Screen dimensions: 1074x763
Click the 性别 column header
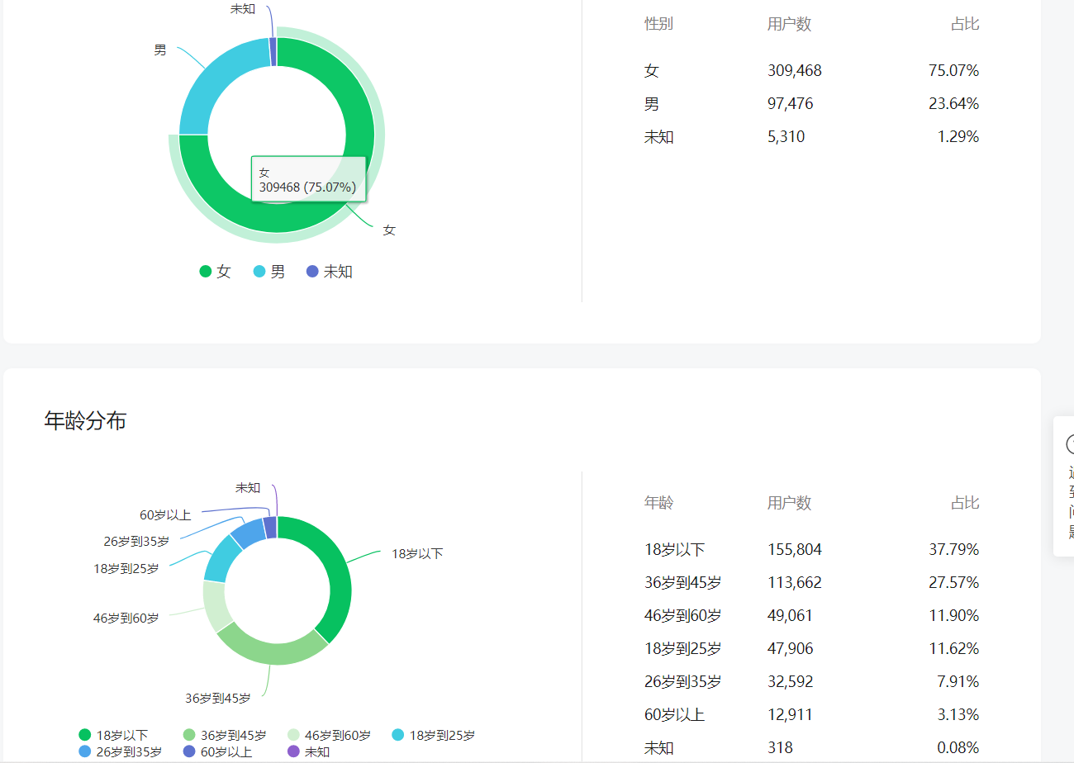point(658,24)
